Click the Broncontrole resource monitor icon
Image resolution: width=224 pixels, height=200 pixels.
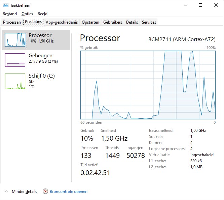tap(45, 192)
